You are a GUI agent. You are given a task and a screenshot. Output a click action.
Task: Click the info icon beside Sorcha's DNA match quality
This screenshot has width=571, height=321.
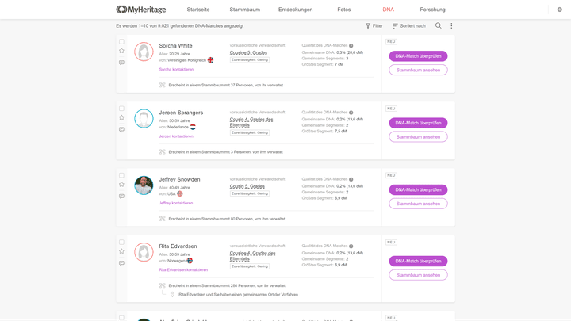pyautogui.click(x=351, y=45)
